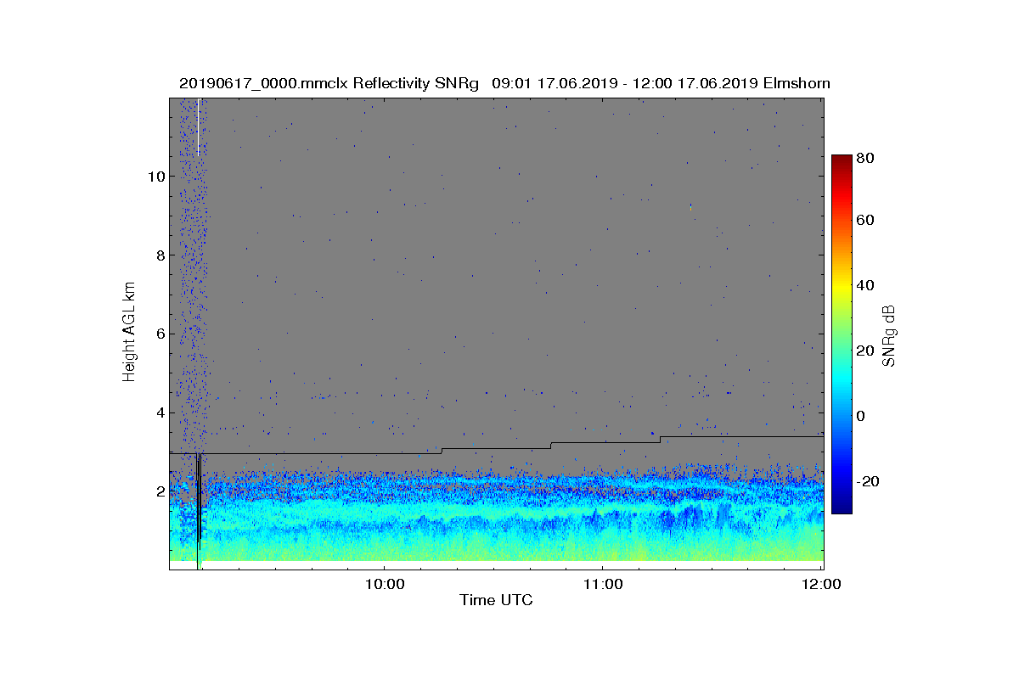Click the colorbar value 60

865,221
